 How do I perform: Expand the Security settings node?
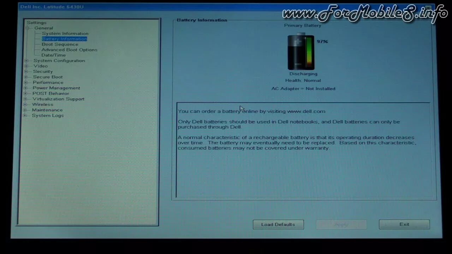point(26,72)
